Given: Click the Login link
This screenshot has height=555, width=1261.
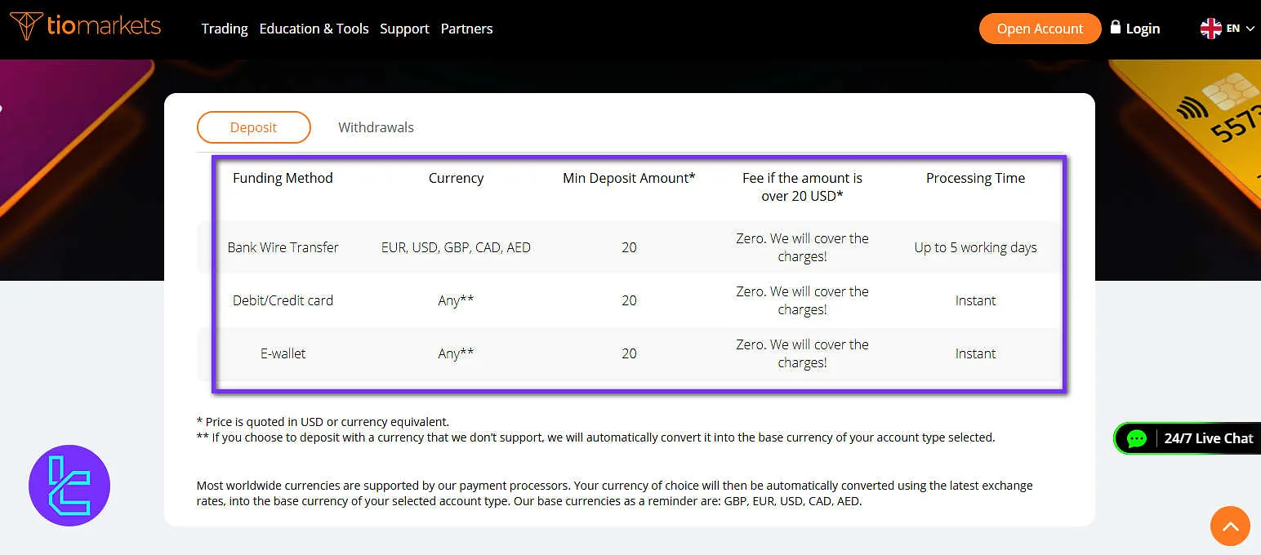Looking at the screenshot, I should pyautogui.click(x=1143, y=28).
